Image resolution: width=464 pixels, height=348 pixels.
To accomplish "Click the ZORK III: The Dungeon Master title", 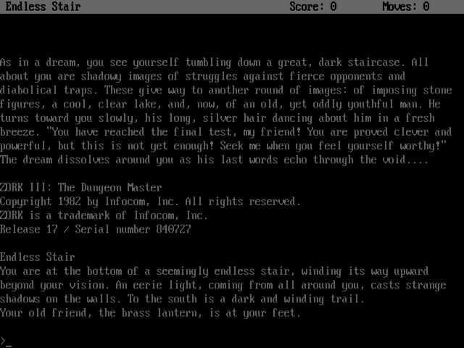I will click(x=80, y=188).
